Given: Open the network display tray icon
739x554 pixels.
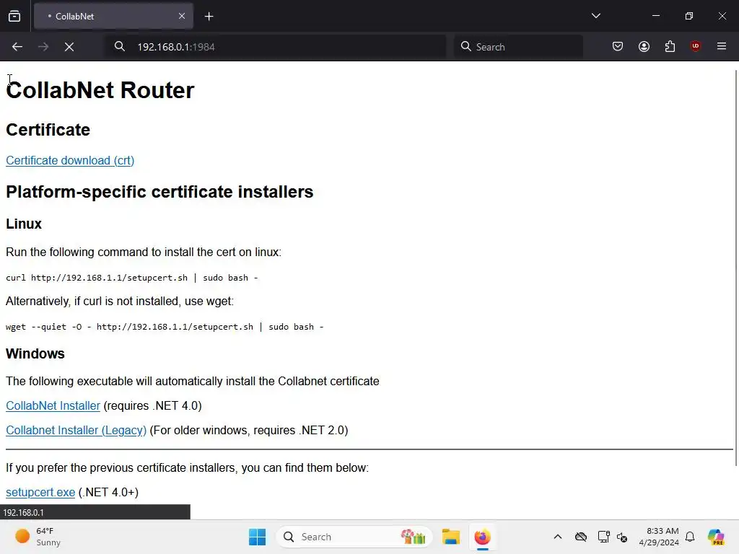Looking at the screenshot, I should coord(603,537).
